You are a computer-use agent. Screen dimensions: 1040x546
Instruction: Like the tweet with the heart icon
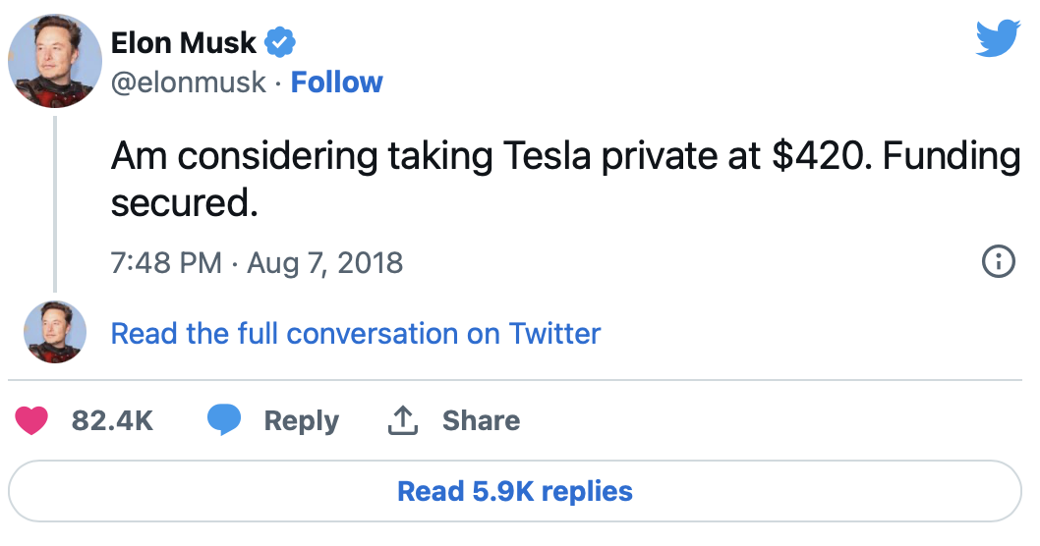click(x=33, y=420)
